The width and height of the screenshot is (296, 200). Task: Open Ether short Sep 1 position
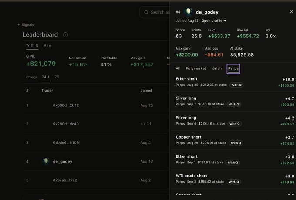click(233, 160)
